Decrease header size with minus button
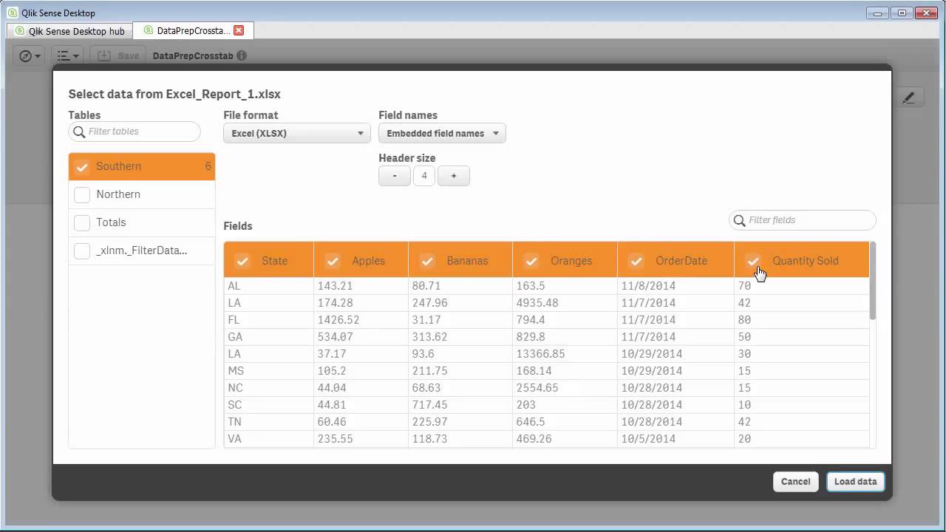 395,176
